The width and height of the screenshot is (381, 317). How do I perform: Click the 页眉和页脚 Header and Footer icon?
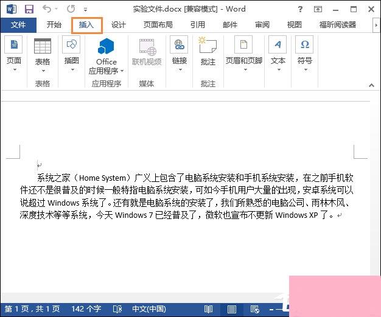(x=243, y=44)
